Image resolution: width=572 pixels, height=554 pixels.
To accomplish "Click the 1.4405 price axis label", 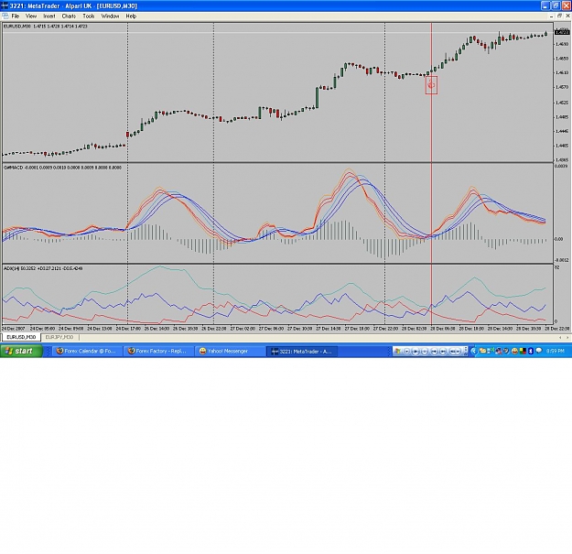I will click(x=562, y=146).
